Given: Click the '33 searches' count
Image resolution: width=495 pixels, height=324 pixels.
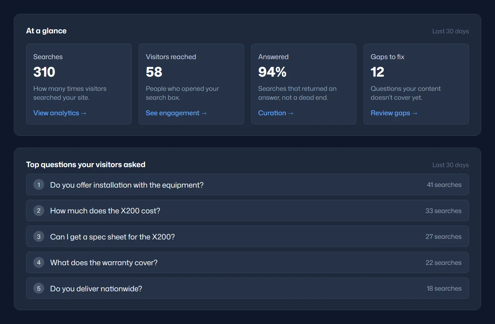Looking at the screenshot, I should coord(443,211).
